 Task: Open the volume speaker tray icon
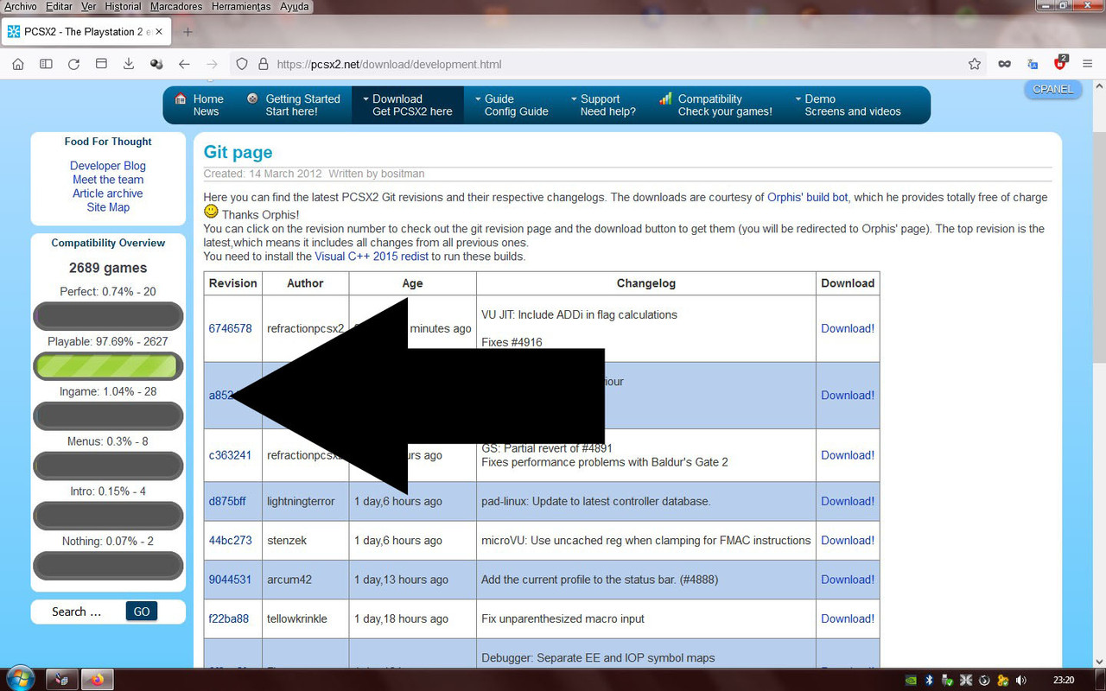click(x=1021, y=680)
